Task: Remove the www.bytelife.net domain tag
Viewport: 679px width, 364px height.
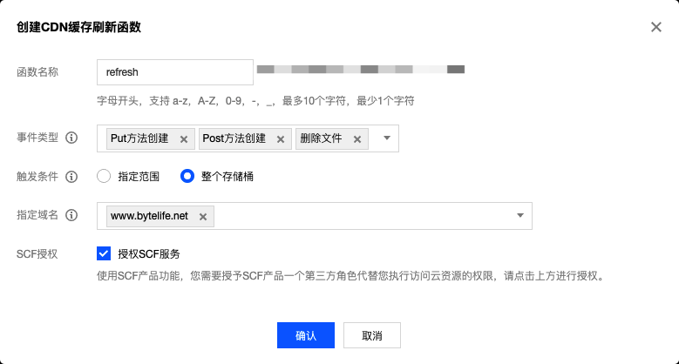Action: [x=202, y=217]
